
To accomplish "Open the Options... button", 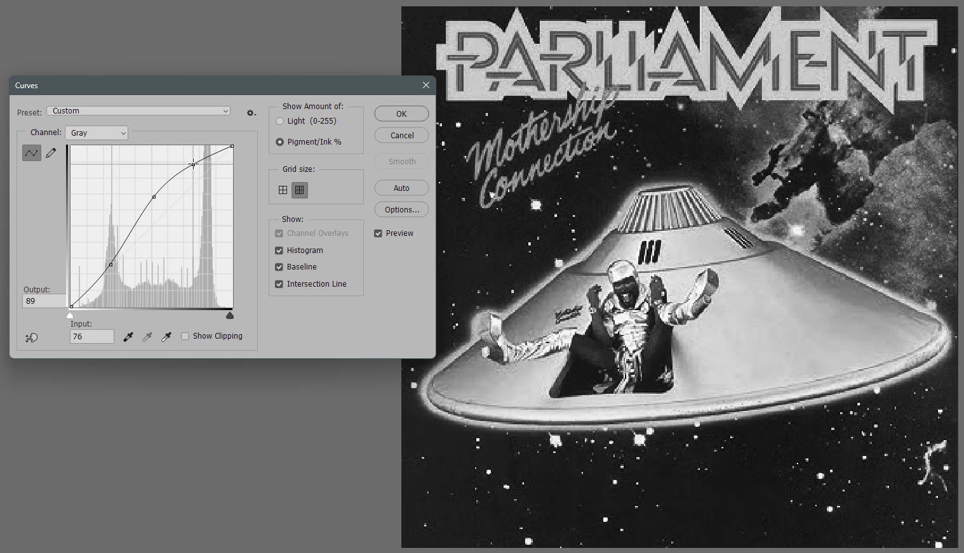I will [401, 209].
